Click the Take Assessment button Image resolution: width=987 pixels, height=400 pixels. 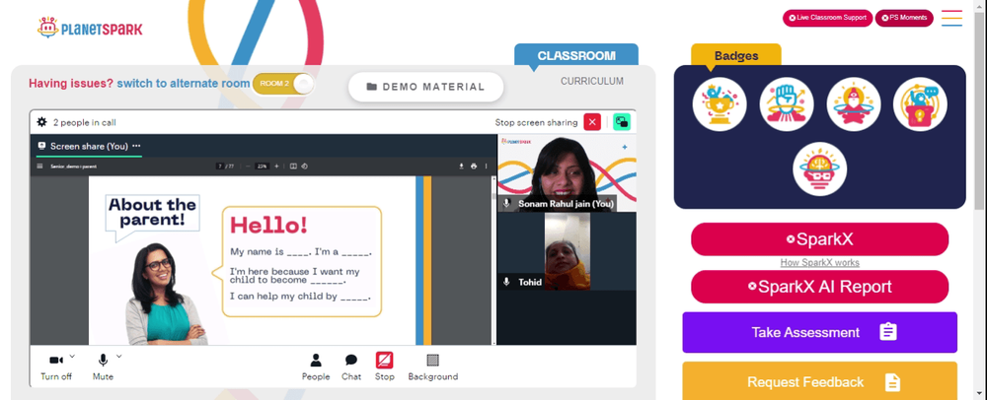point(819,332)
